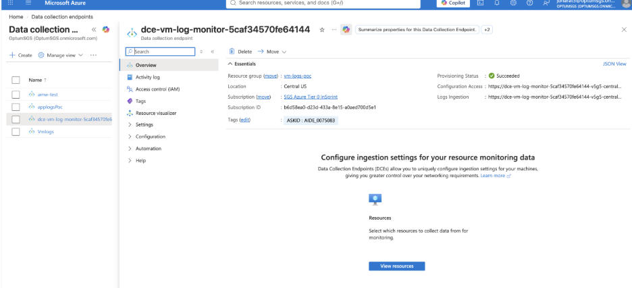Image resolution: width=632 pixels, height=288 pixels.
Task: Open the Help question mark icon
Action: pos(529,3)
